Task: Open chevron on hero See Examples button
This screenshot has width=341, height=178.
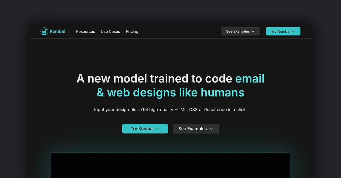Action: tap(211, 129)
